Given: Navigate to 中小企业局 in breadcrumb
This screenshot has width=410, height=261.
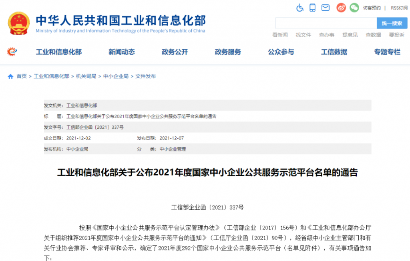Looking at the screenshot, I should coord(116,76).
